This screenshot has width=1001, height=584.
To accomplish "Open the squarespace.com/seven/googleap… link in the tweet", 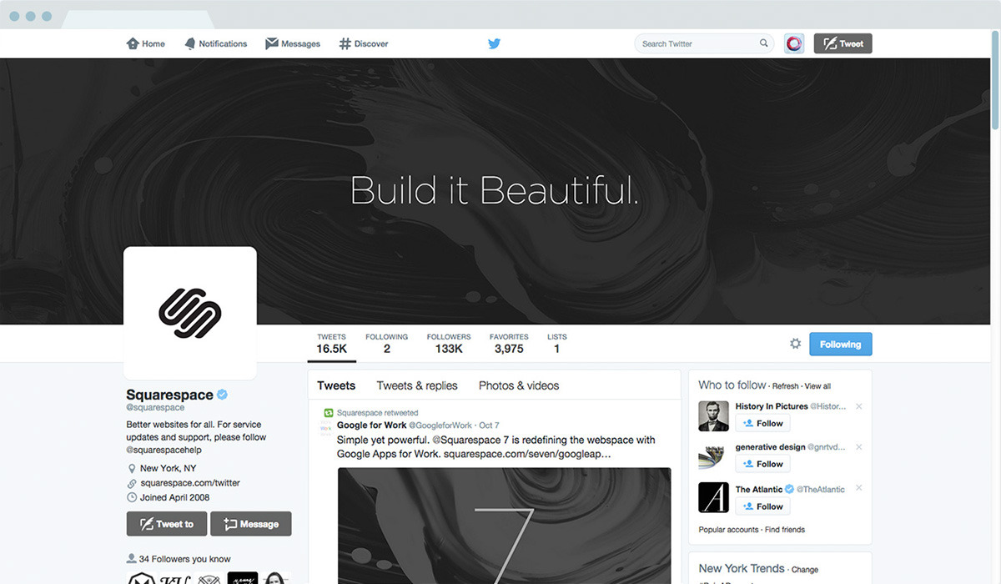I will pos(527,454).
